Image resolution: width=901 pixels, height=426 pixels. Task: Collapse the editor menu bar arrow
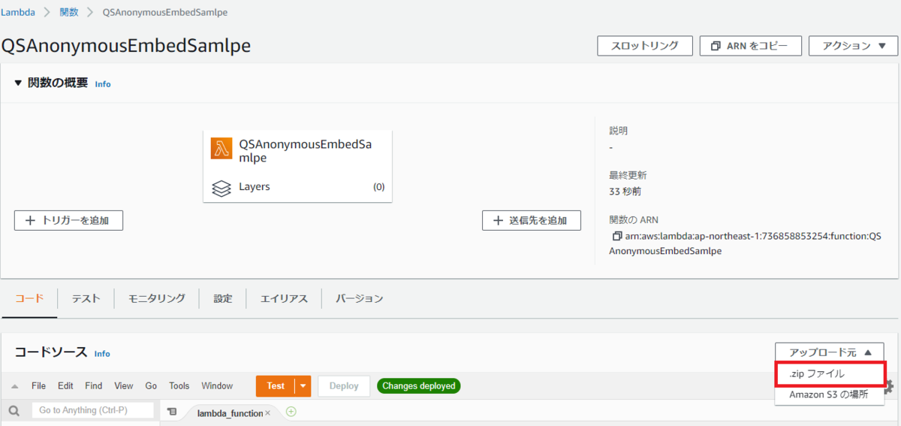15,386
